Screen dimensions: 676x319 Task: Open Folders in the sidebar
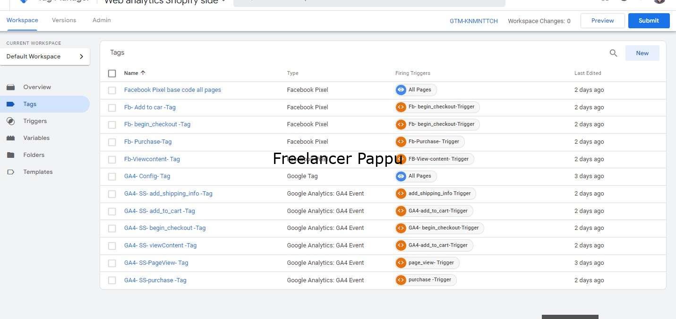(x=34, y=155)
